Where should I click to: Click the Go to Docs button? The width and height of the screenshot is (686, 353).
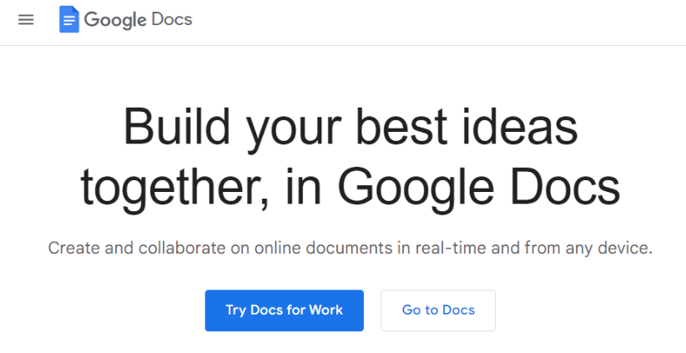[438, 310]
